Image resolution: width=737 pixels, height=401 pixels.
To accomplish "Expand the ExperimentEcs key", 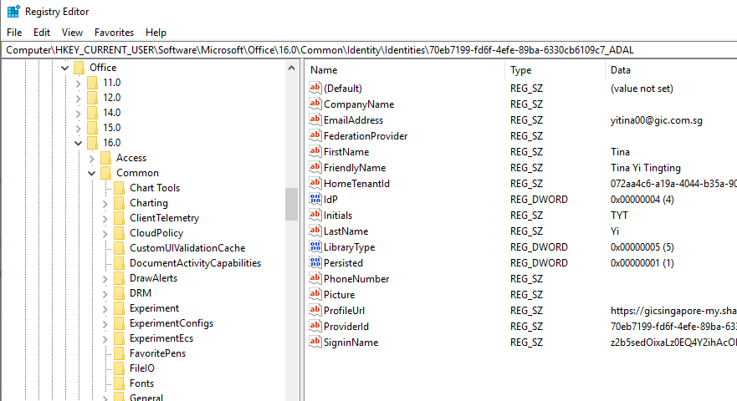I will [105, 338].
